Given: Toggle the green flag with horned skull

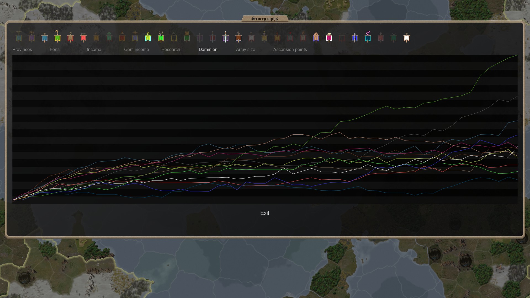Looking at the screenshot, I should [x=161, y=37].
